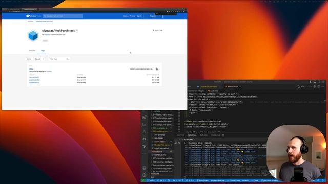The width and height of the screenshot is (328, 184).
Task: Click the remote window indicator in status bar
Action: (x=143, y=180)
